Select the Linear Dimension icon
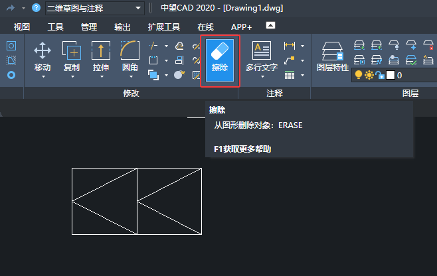This screenshot has height=276, width=437. pos(290,46)
